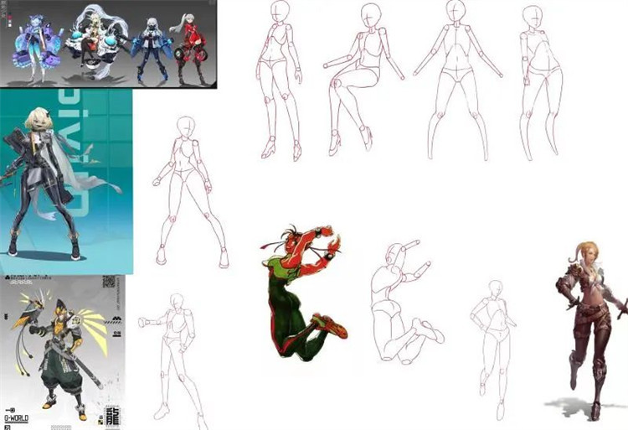Select the punching pose sketch beside the G-WORLD poster
Image resolution: width=628 pixels, height=430 pixels.
[173, 360]
